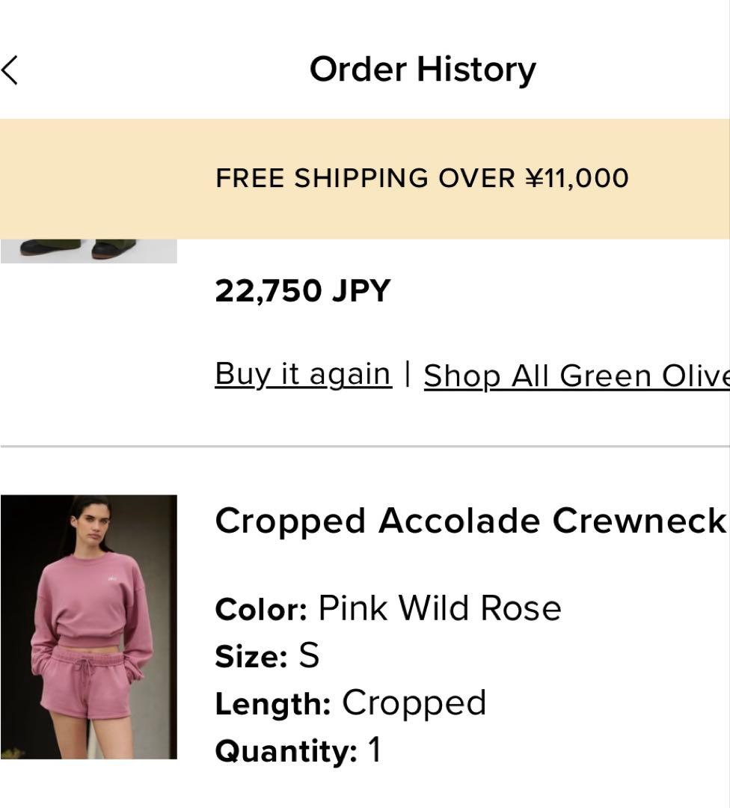Viewport: 730px width, 808px height.
Task: Select the S size value
Action: 309,656
